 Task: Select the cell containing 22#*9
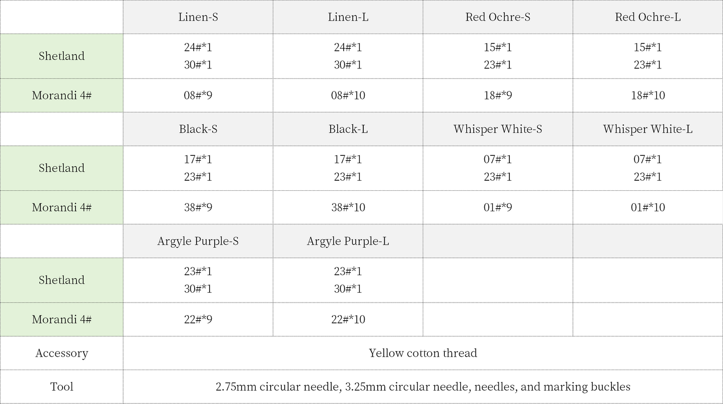coord(198,320)
